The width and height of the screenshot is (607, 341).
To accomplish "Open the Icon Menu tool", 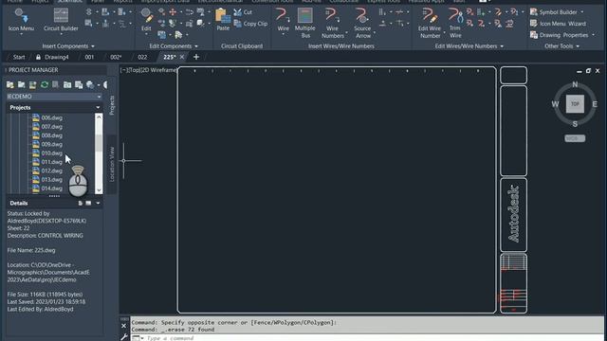I will point(21,21).
